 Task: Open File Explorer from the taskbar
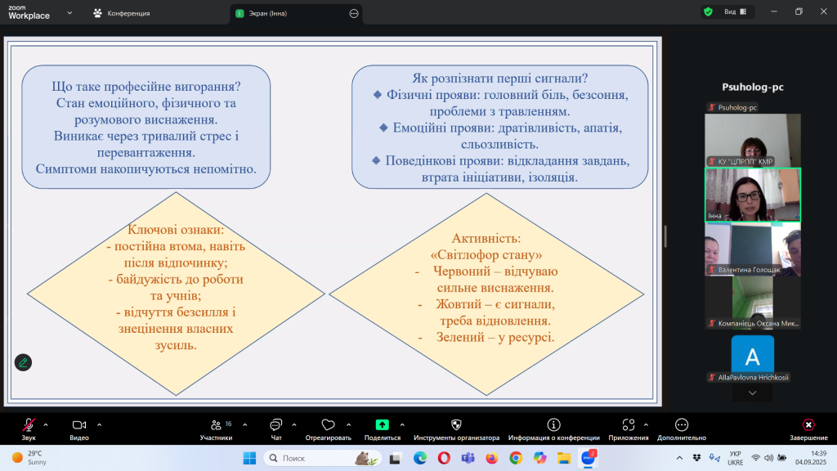(x=564, y=458)
